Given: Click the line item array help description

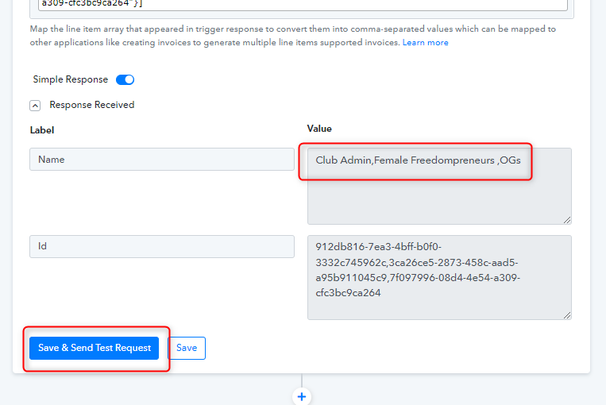Looking at the screenshot, I should pos(238,35).
